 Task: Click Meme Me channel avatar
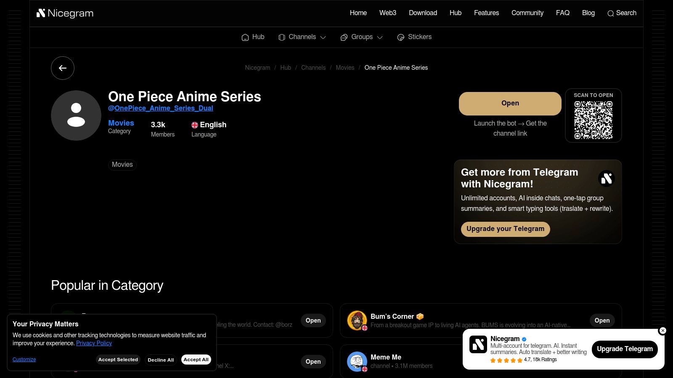tap(357, 362)
